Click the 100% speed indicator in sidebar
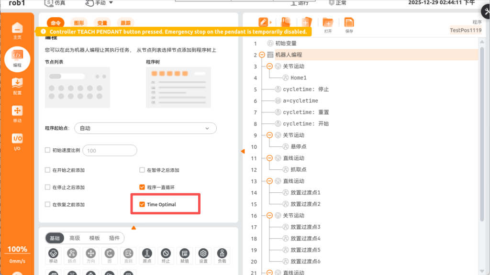This screenshot has width=490, height=275. [x=17, y=249]
